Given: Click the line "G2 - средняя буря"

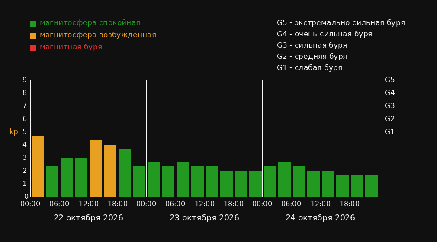Looking at the screenshot, I should 312,57.
